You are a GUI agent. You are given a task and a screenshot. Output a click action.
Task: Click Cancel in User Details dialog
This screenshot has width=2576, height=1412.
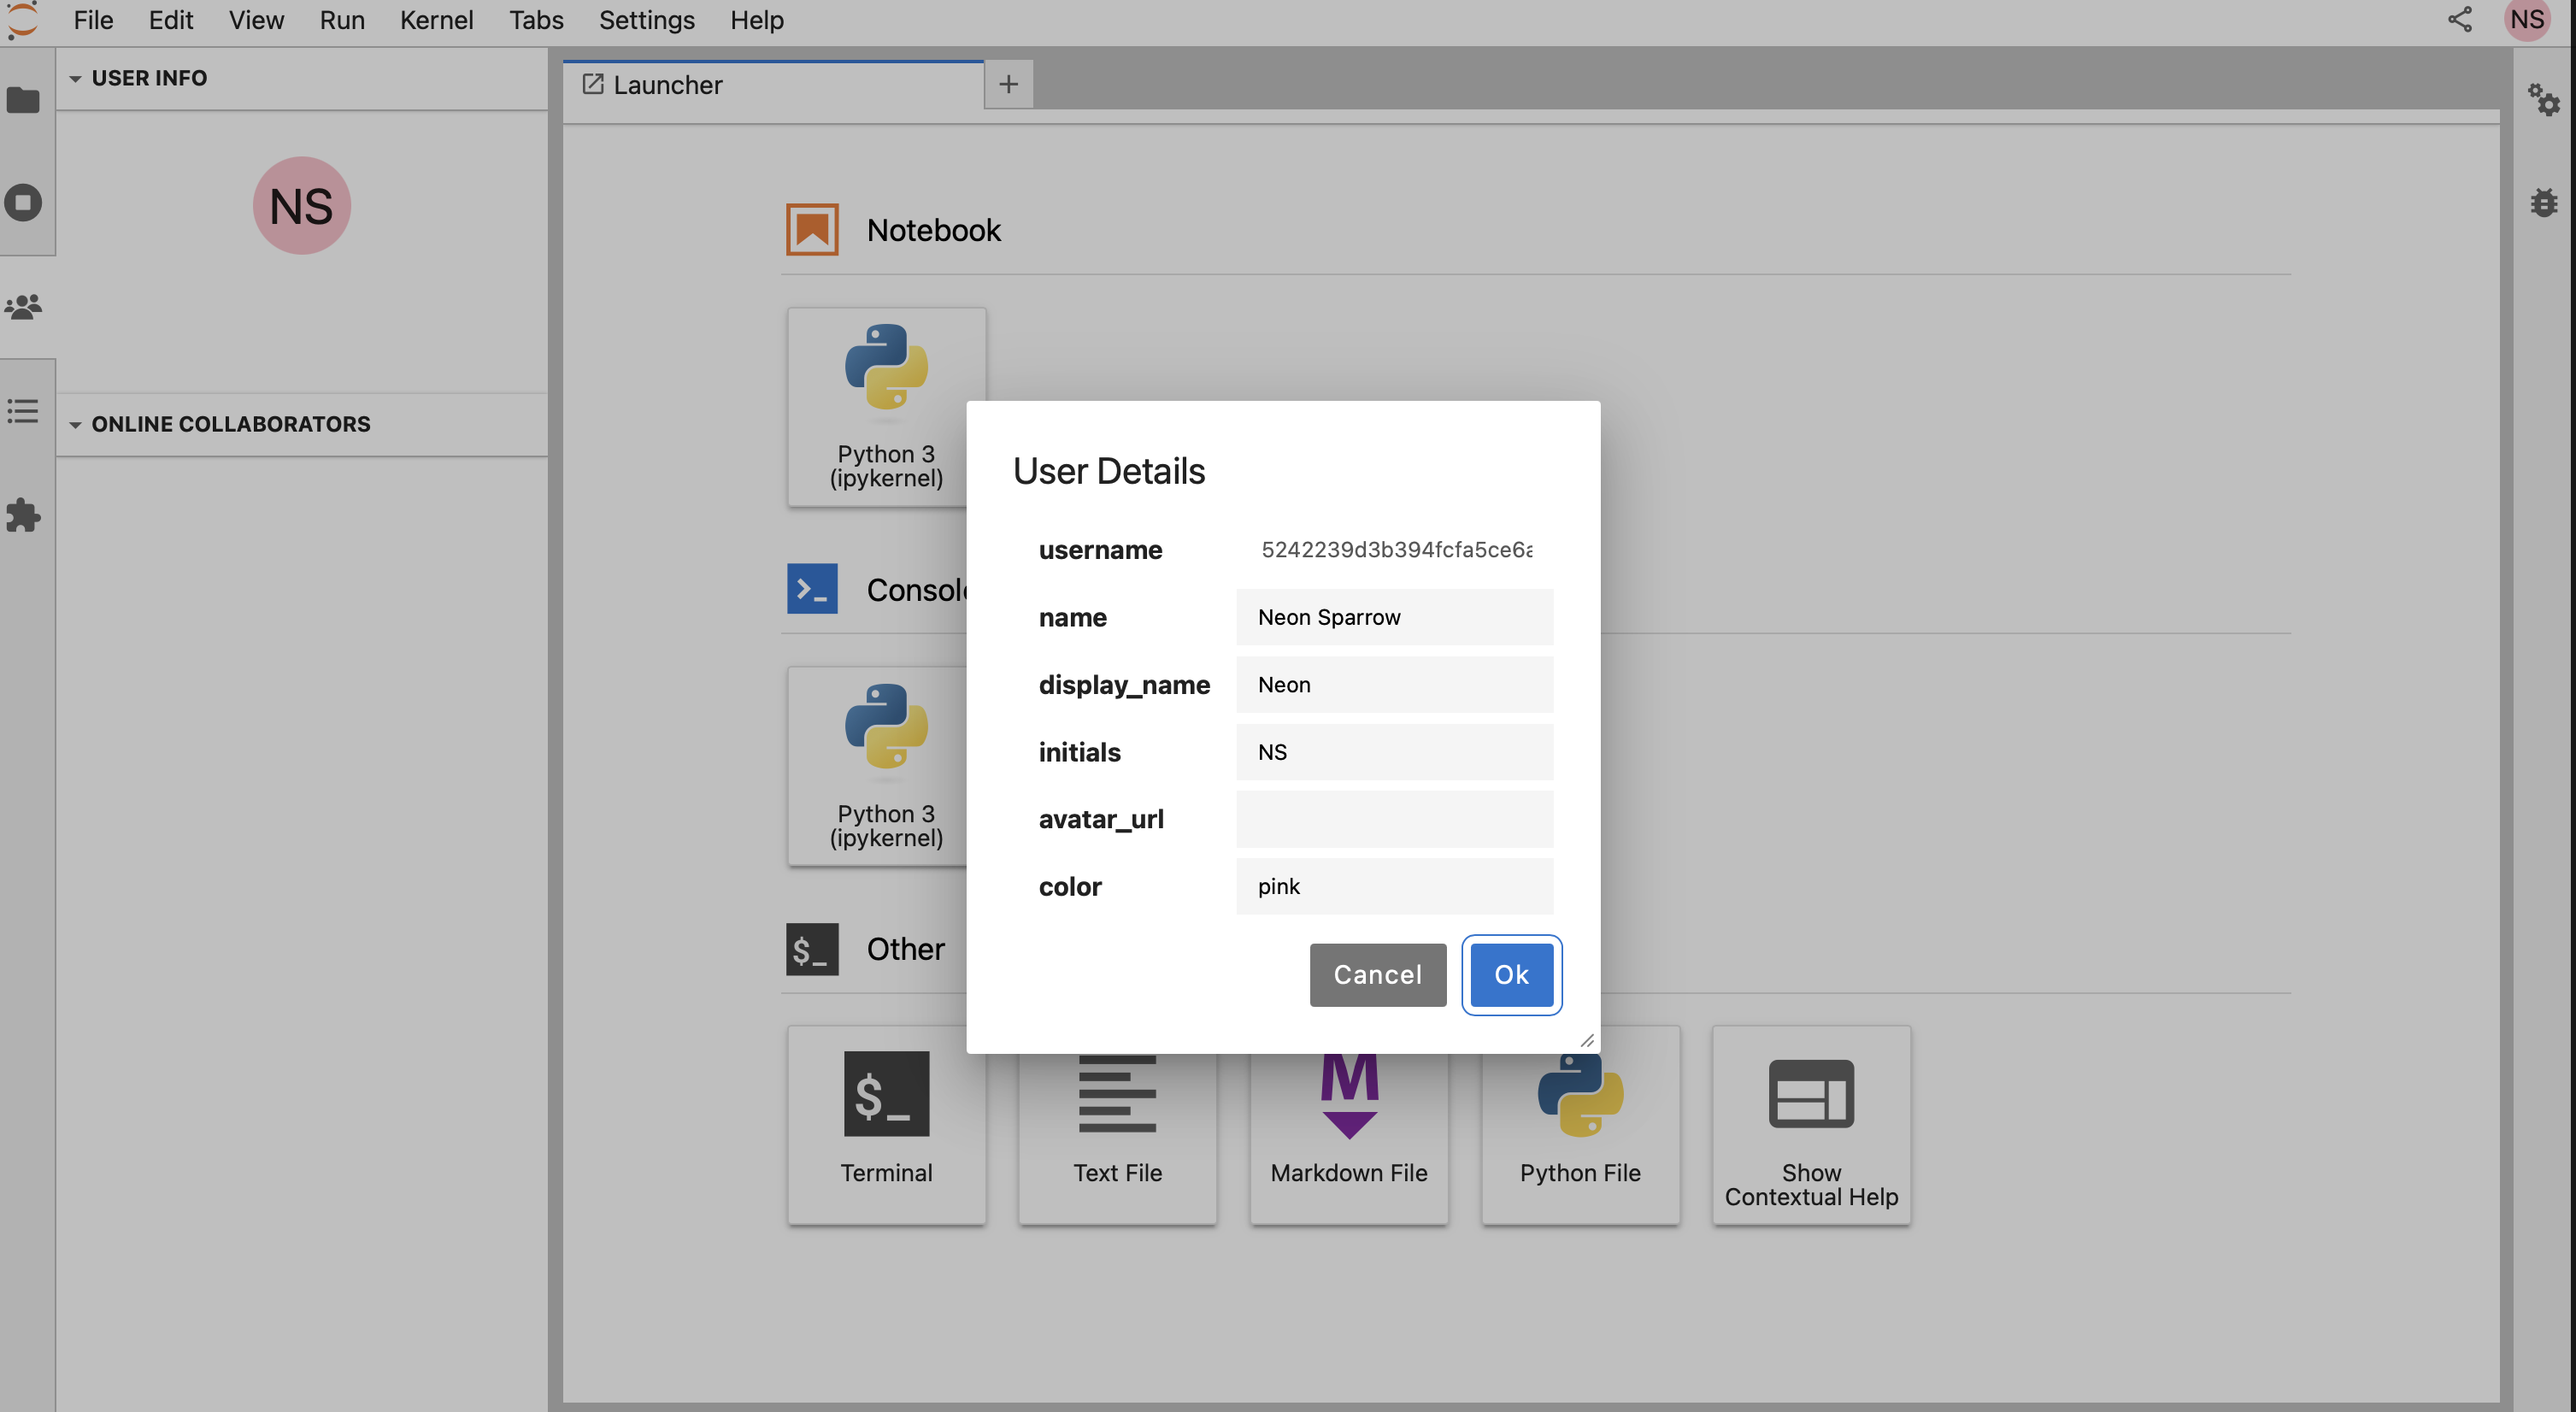[1377, 975]
